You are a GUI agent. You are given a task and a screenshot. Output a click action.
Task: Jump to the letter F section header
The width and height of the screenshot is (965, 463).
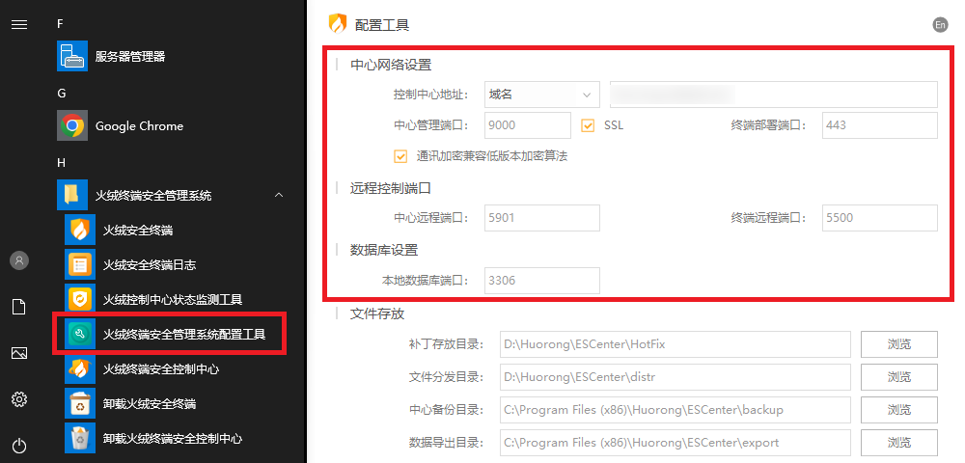point(60,24)
